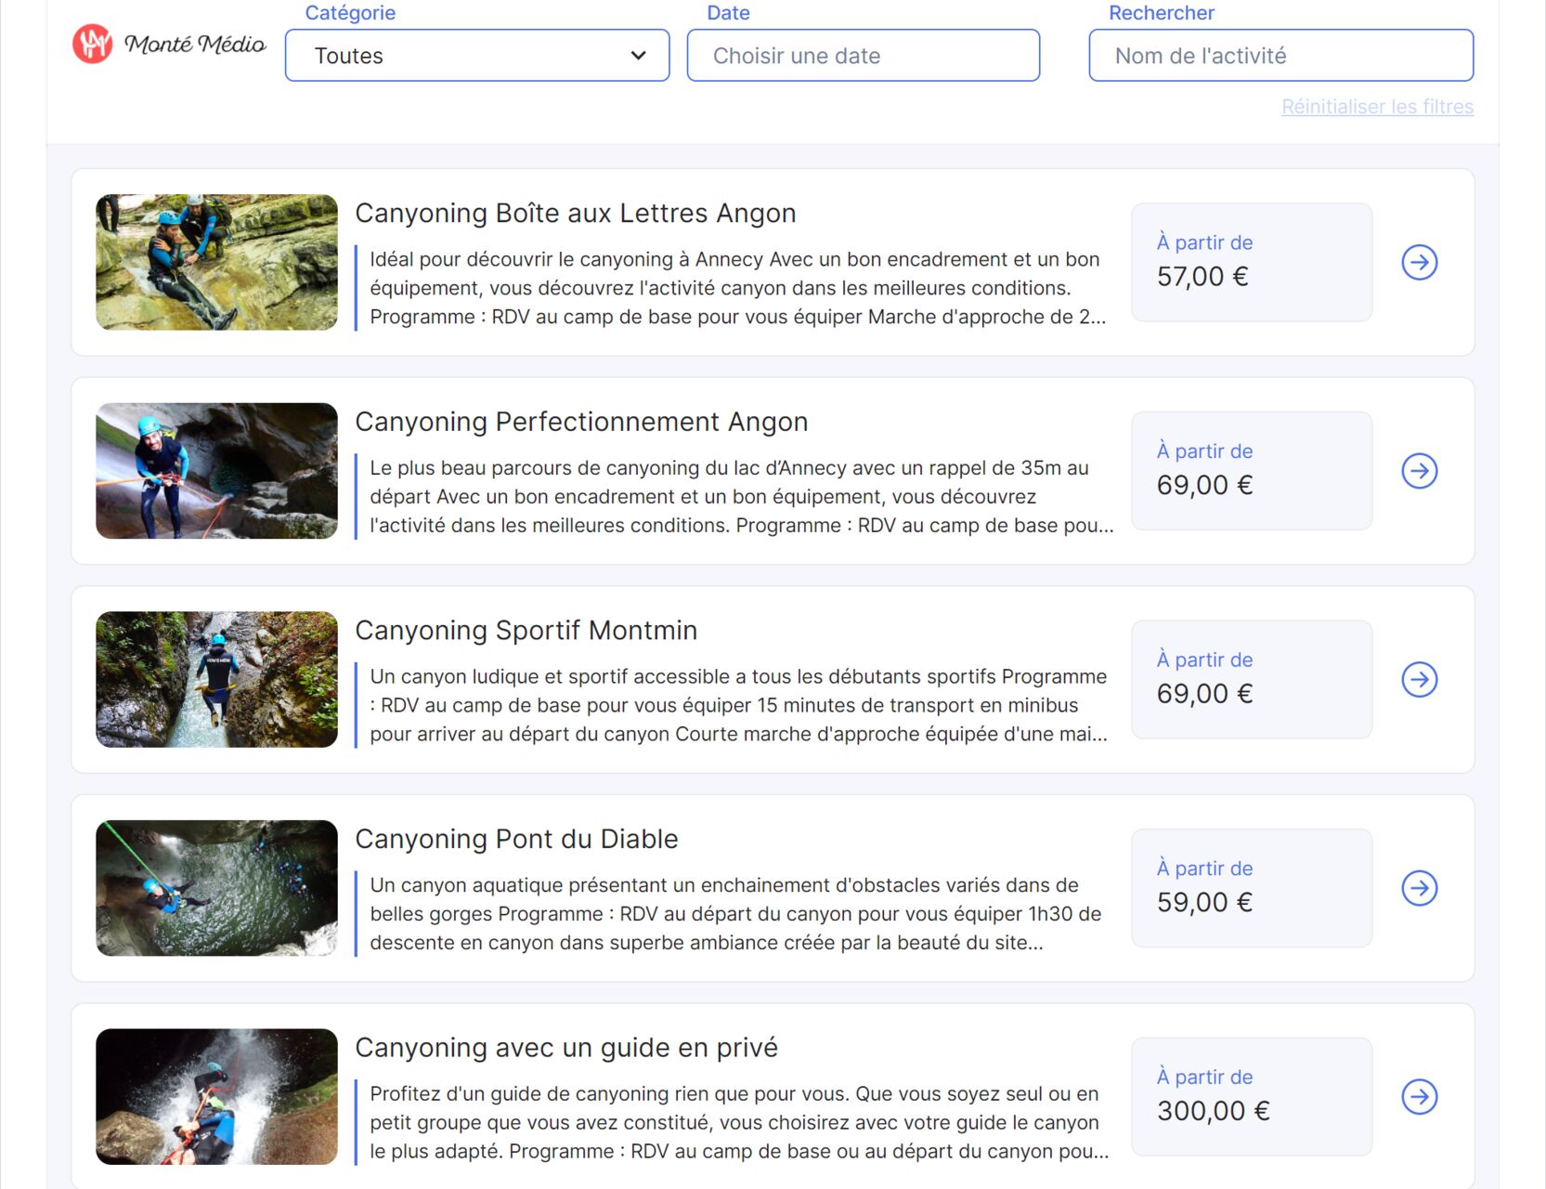Click the Canyoning Sportif Montmin photo

pyautogui.click(x=216, y=679)
